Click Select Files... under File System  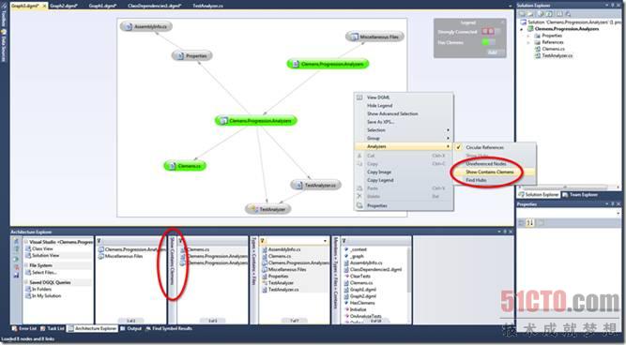coord(44,273)
